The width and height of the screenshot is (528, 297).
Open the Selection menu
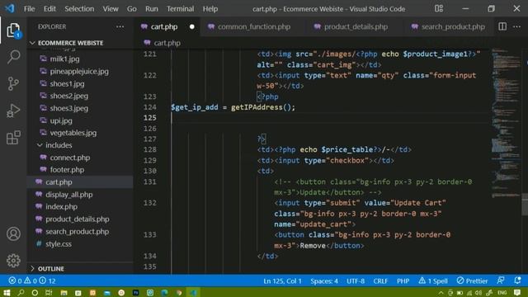79,9
